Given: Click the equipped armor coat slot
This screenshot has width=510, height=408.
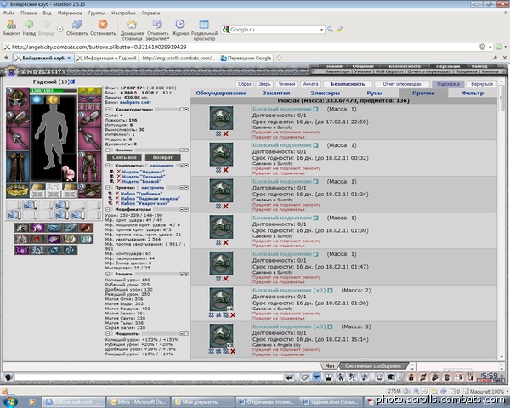Looking at the screenshot, I should click(x=18, y=167).
